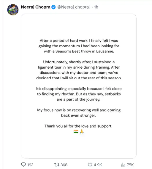Open the @Neeraj_chopra1 handle link
Screen dimensions: 152x169
(74, 7)
